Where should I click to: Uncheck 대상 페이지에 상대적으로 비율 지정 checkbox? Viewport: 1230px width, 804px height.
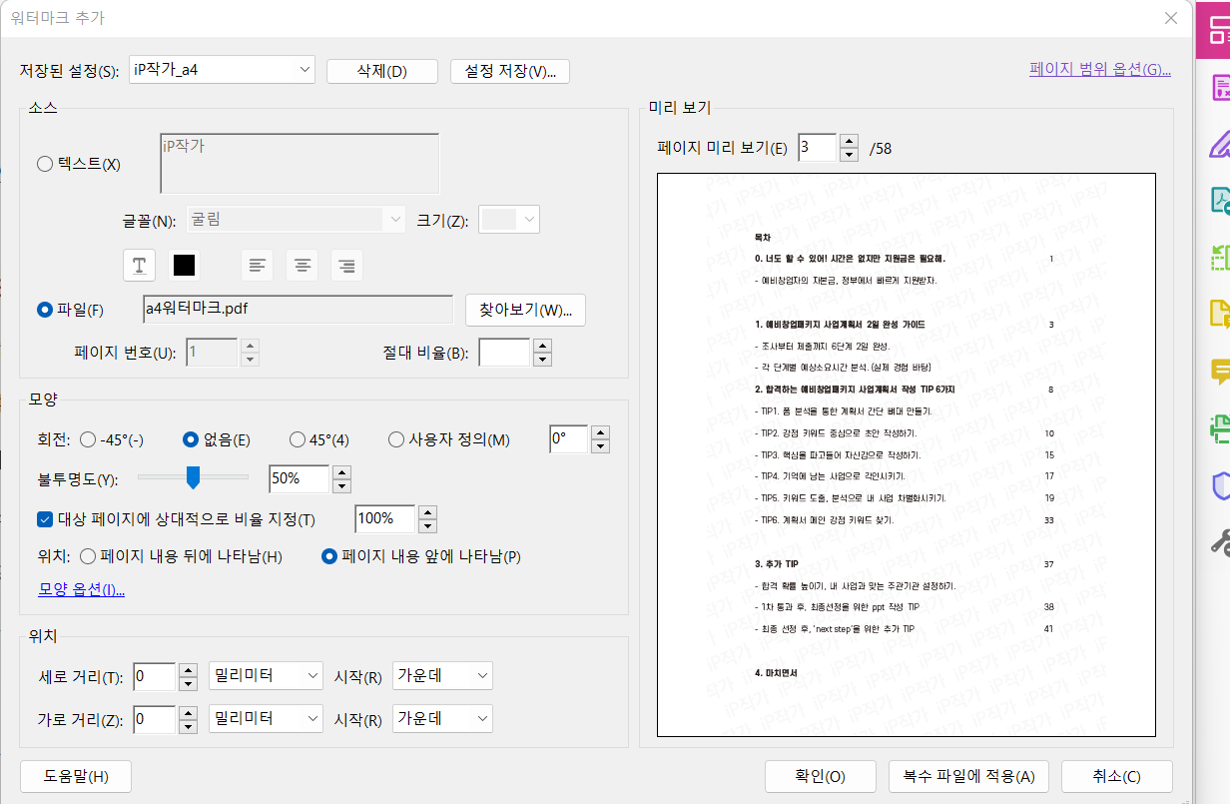(x=45, y=519)
